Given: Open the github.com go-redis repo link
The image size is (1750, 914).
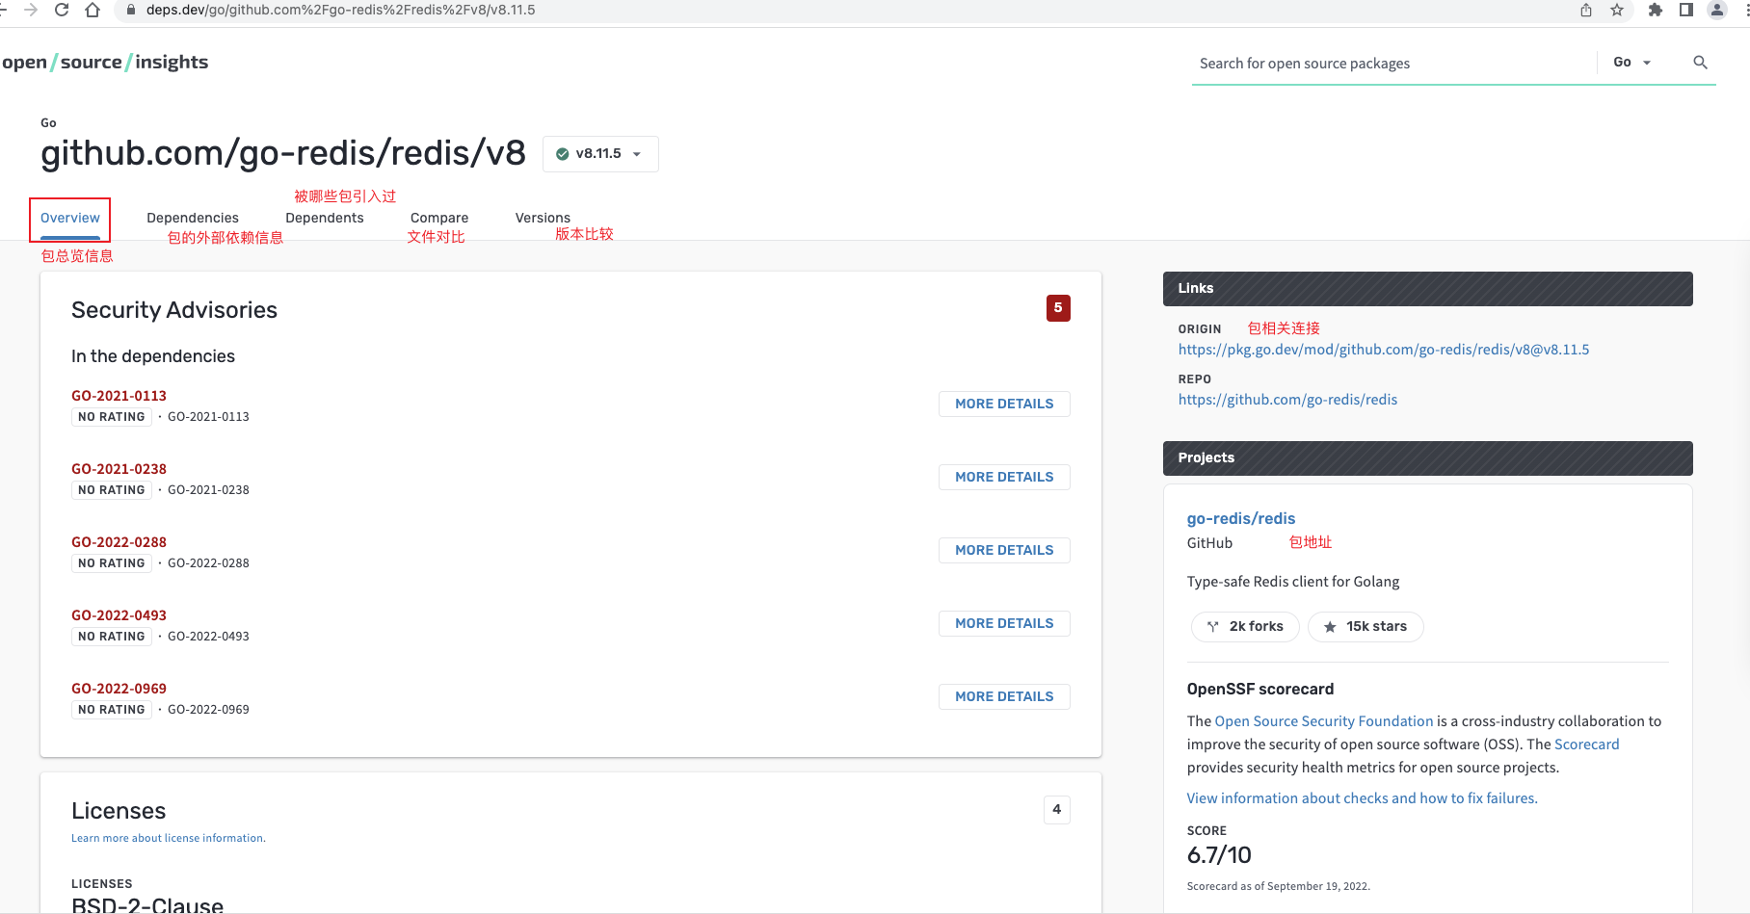Looking at the screenshot, I should tap(1287, 400).
